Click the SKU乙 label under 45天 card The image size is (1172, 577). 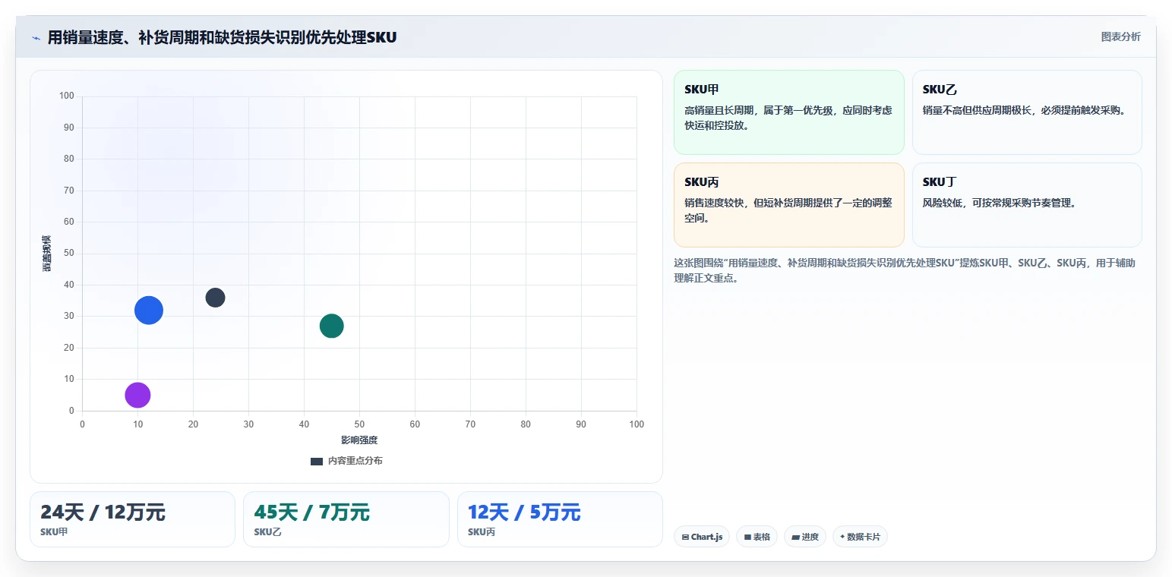(267, 532)
